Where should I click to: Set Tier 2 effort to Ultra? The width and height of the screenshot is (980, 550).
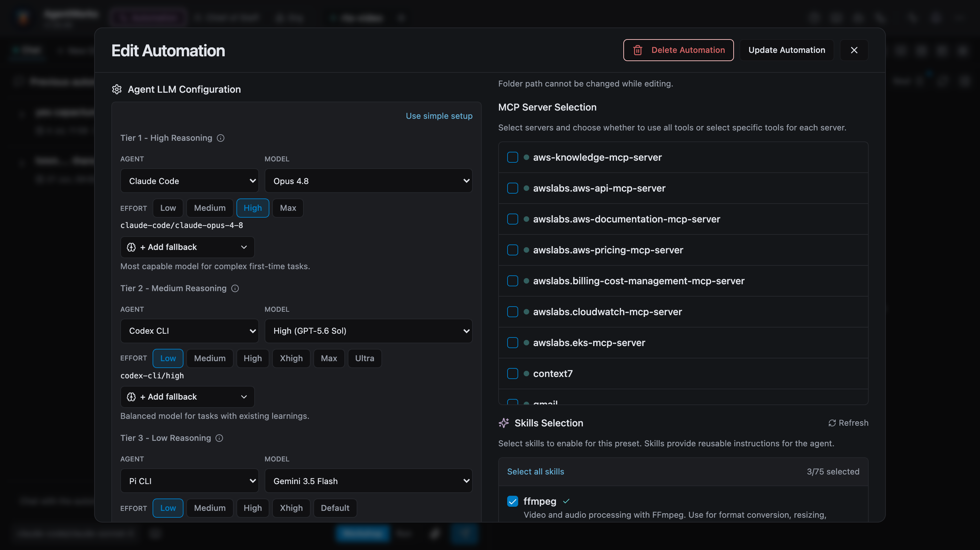[365, 358]
